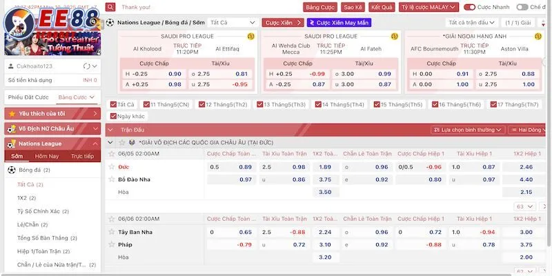Open Tỷ Số Chính Xác bet type

coord(32,210)
